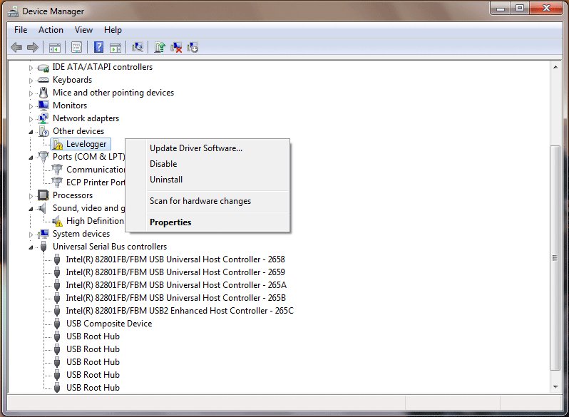The height and width of the screenshot is (417, 569).
Task: Click the Monitors category icon
Action: pyautogui.click(x=43, y=105)
